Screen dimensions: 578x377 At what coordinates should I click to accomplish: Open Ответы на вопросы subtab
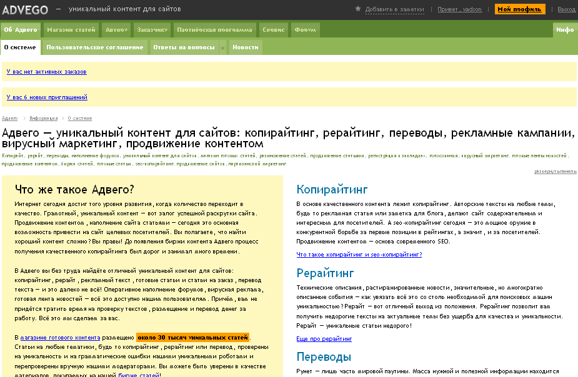click(x=184, y=47)
